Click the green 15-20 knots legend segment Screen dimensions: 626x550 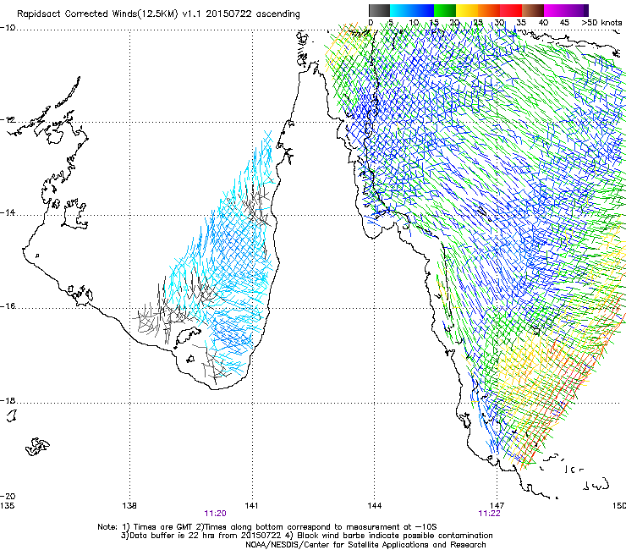click(x=445, y=10)
